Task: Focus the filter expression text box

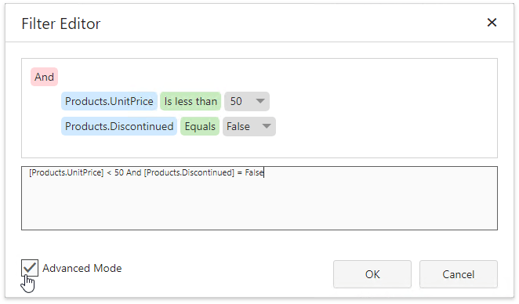Action: [259, 198]
